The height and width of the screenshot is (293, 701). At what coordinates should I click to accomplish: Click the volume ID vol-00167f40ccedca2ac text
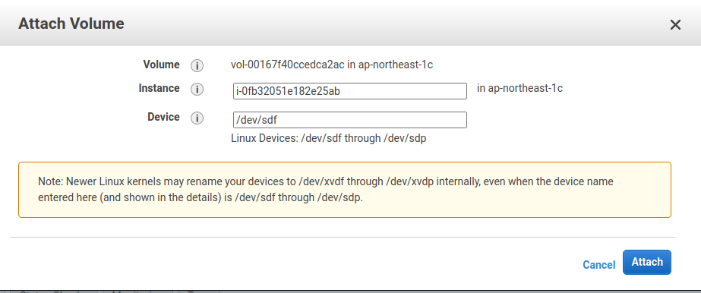point(288,65)
